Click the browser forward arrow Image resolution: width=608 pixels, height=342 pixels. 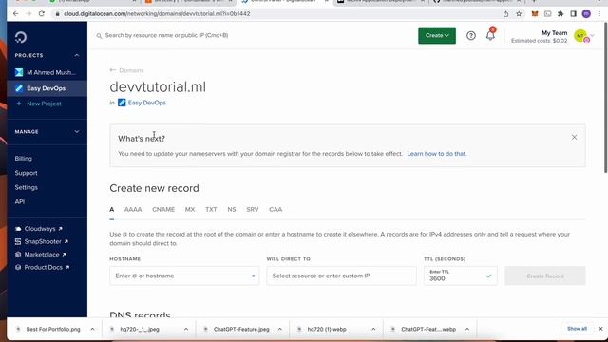pyautogui.click(x=28, y=13)
